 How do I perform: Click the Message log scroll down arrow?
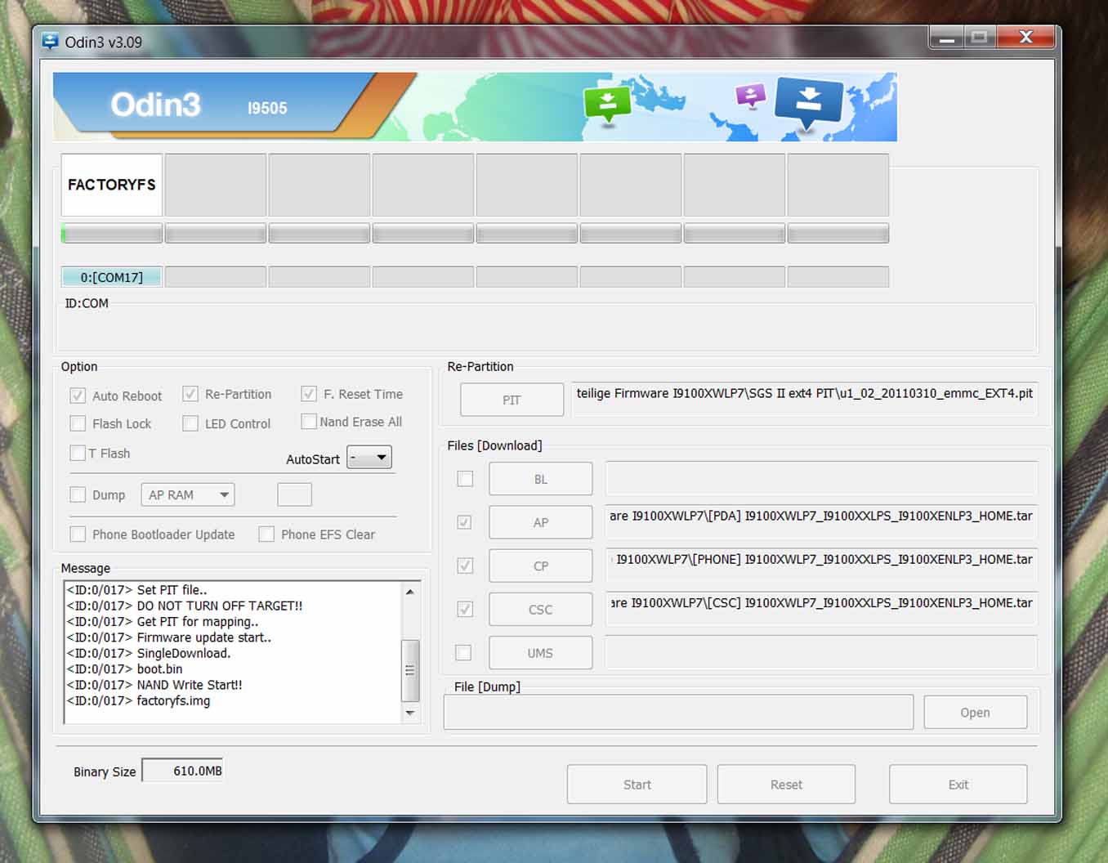[x=410, y=713]
